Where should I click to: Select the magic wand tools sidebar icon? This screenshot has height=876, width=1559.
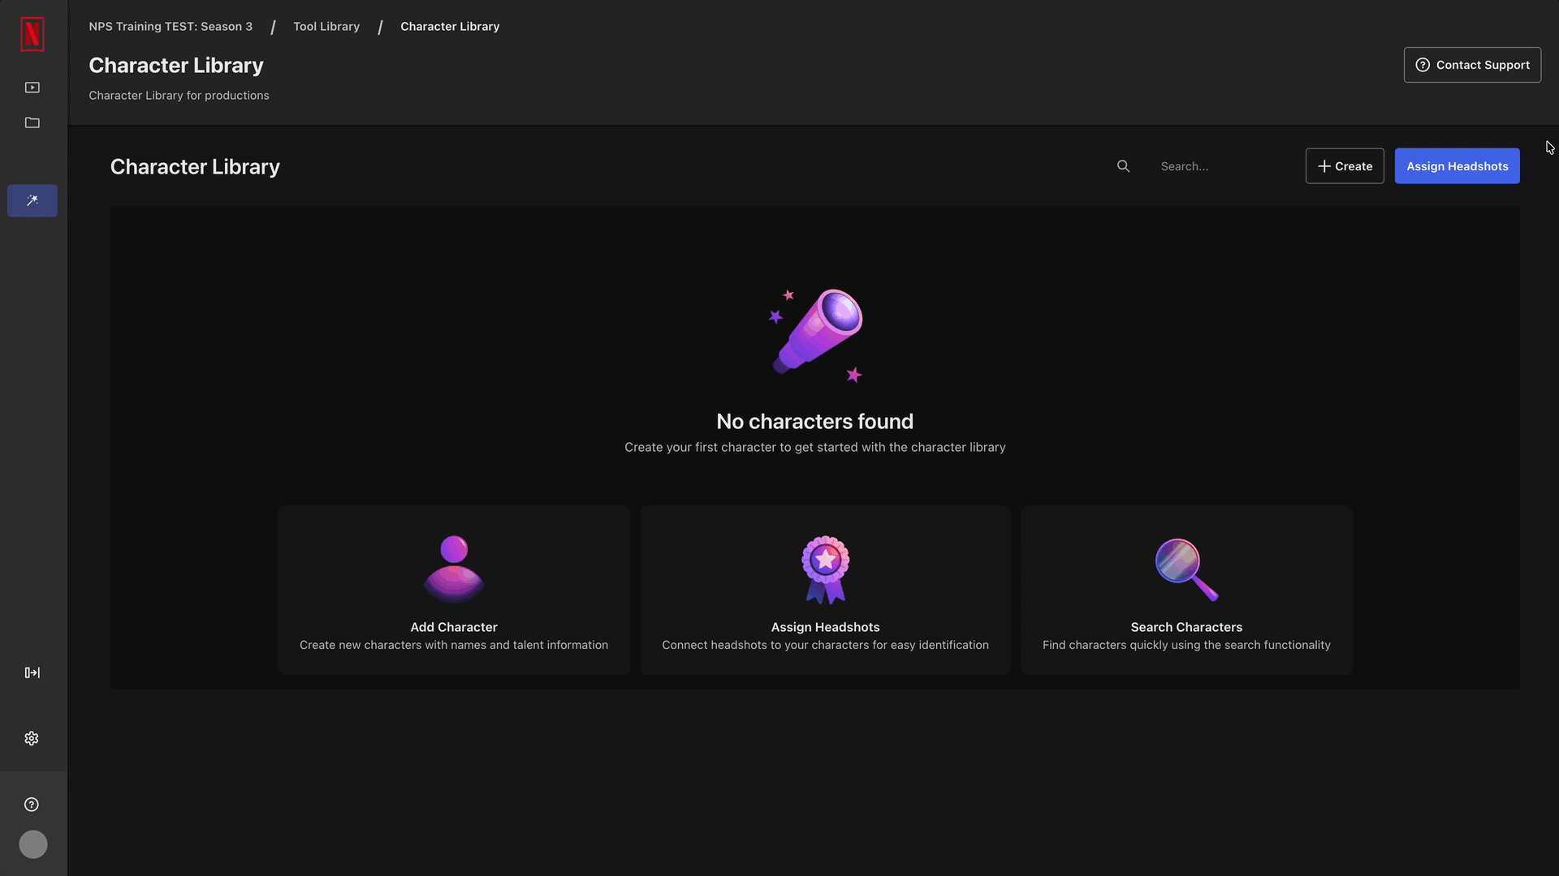32,200
